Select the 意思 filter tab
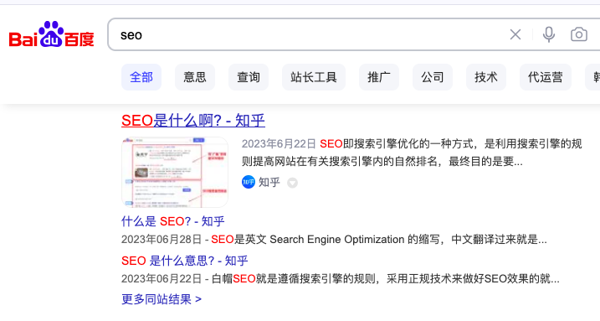The width and height of the screenshot is (600, 321). tap(195, 77)
